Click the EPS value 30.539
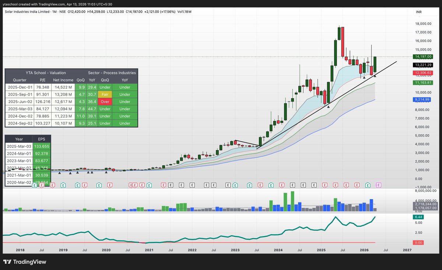The height and width of the screenshot is (270, 442). (x=42, y=175)
